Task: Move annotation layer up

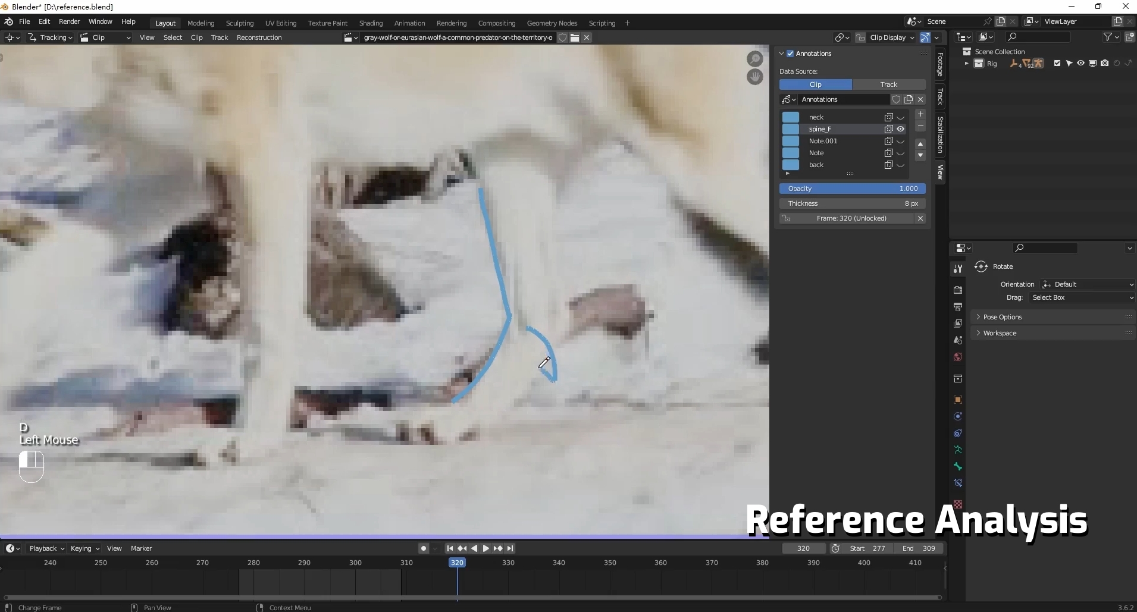Action: coord(920,144)
